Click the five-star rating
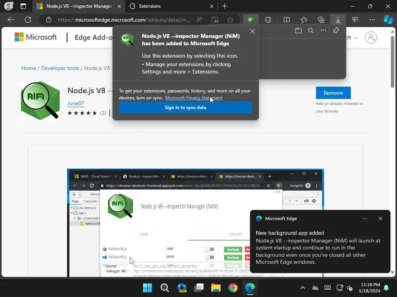 pyautogui.click(x=82, y=113)
